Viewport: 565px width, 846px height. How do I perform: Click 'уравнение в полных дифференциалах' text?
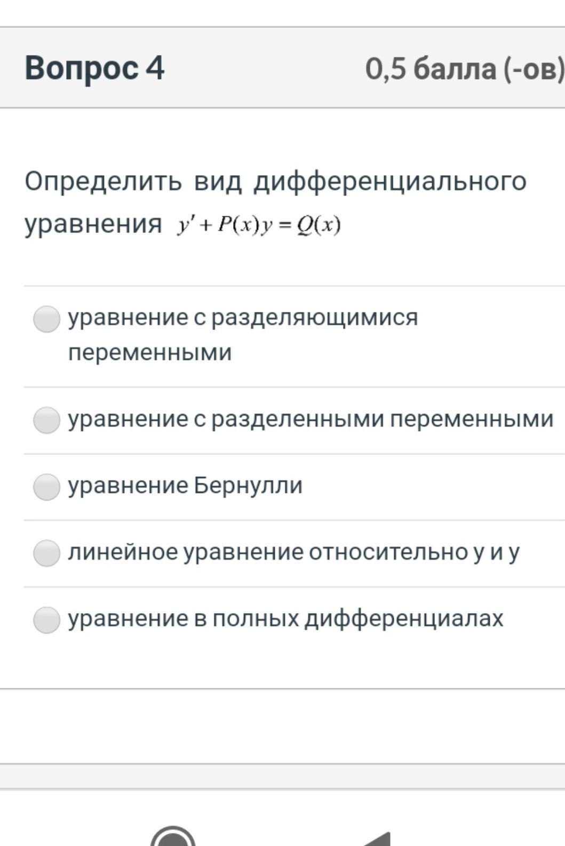pos(285,619)
